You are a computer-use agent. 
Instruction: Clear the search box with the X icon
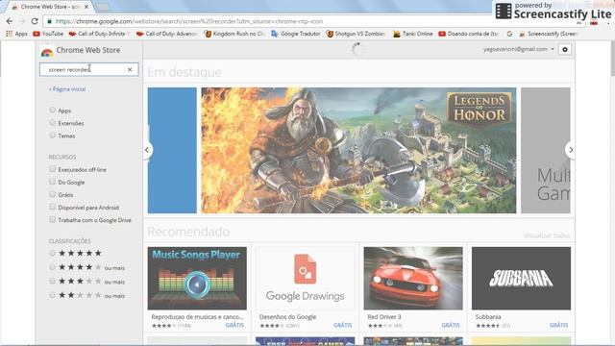(130, 69)
